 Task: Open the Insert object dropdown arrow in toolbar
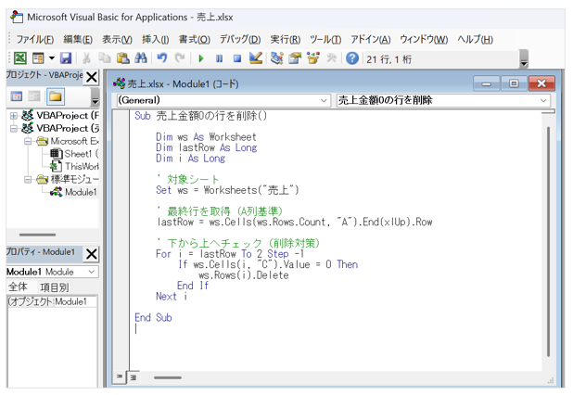coord(52,58)
